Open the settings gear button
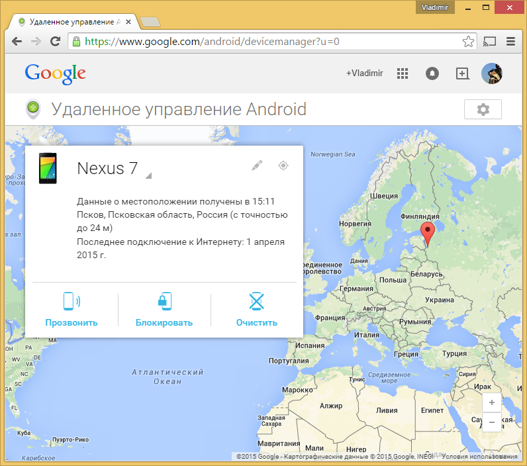527x466 pixels. pyautogui.click(x=483, y=109)
